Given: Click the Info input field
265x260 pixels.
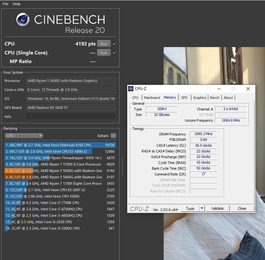Looking at the screenshot, I should [x=71, y=117].
